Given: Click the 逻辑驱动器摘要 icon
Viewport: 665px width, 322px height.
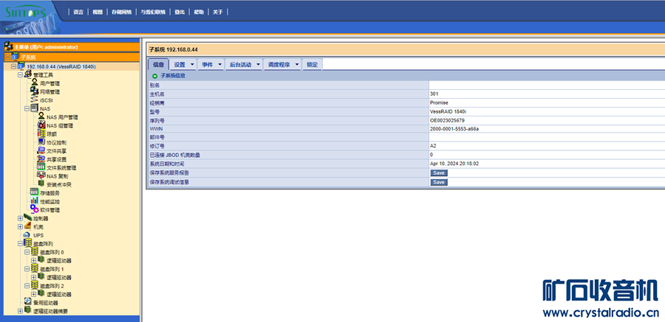Looking at the screenshot, I should coord(27,310).
